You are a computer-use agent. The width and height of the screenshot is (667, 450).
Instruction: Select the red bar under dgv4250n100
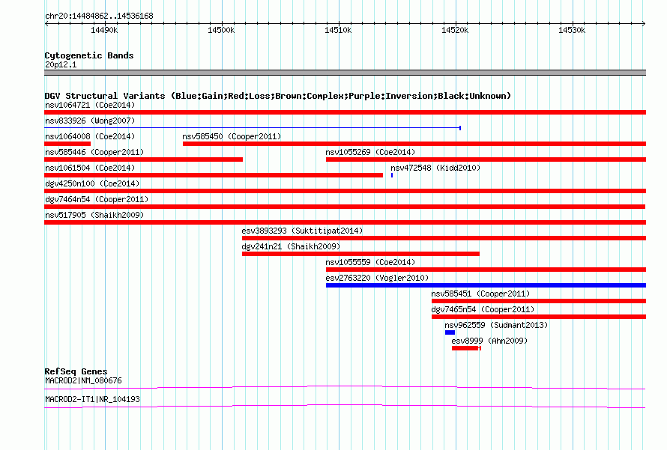(345, 191)
